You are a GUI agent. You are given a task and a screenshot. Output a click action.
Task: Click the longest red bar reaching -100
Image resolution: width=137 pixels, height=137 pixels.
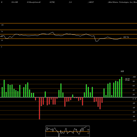pyautogui.click(x=39, y=108)
